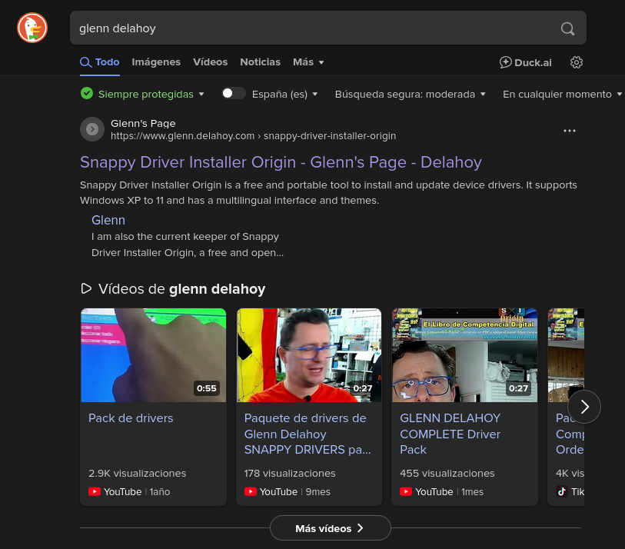
Task: Open the settings gear icon
Action: coord(576,62)
